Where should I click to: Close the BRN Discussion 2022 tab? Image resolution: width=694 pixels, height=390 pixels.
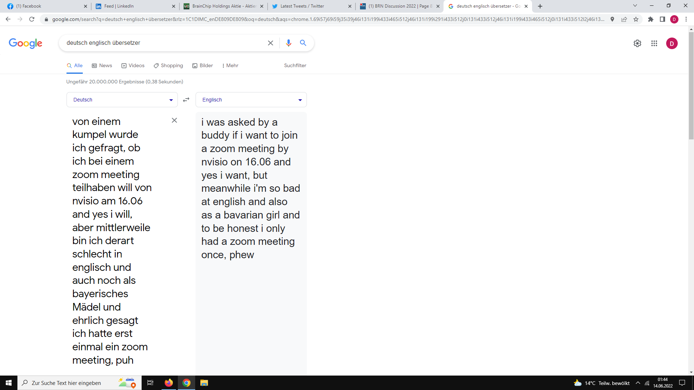pyautogui.click(x=438, y=6)
